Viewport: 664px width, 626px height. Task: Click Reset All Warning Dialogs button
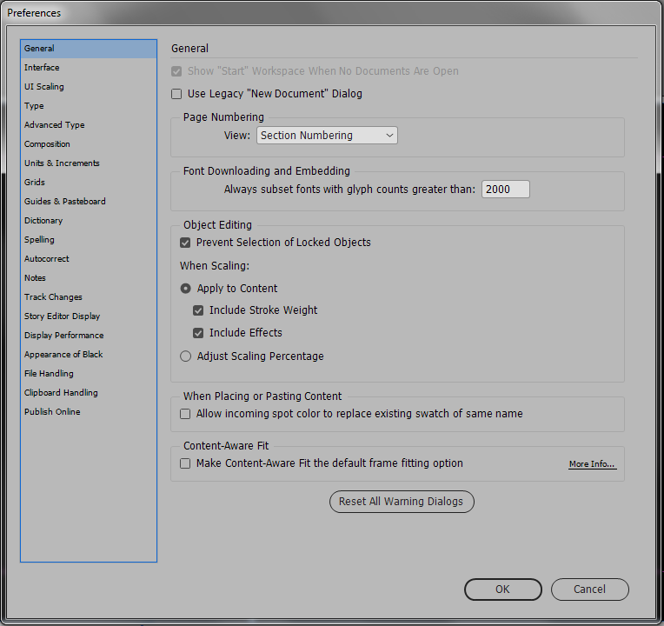point(402,502)
